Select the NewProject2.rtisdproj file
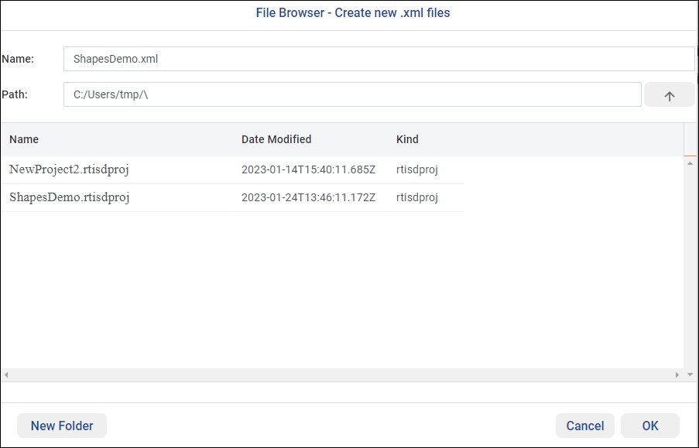The image size is (699, 448). [69, 169]
